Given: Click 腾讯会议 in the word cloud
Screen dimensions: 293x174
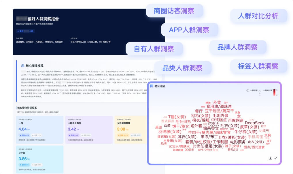Looking at the screenshot, I should (x=233, y=150).
